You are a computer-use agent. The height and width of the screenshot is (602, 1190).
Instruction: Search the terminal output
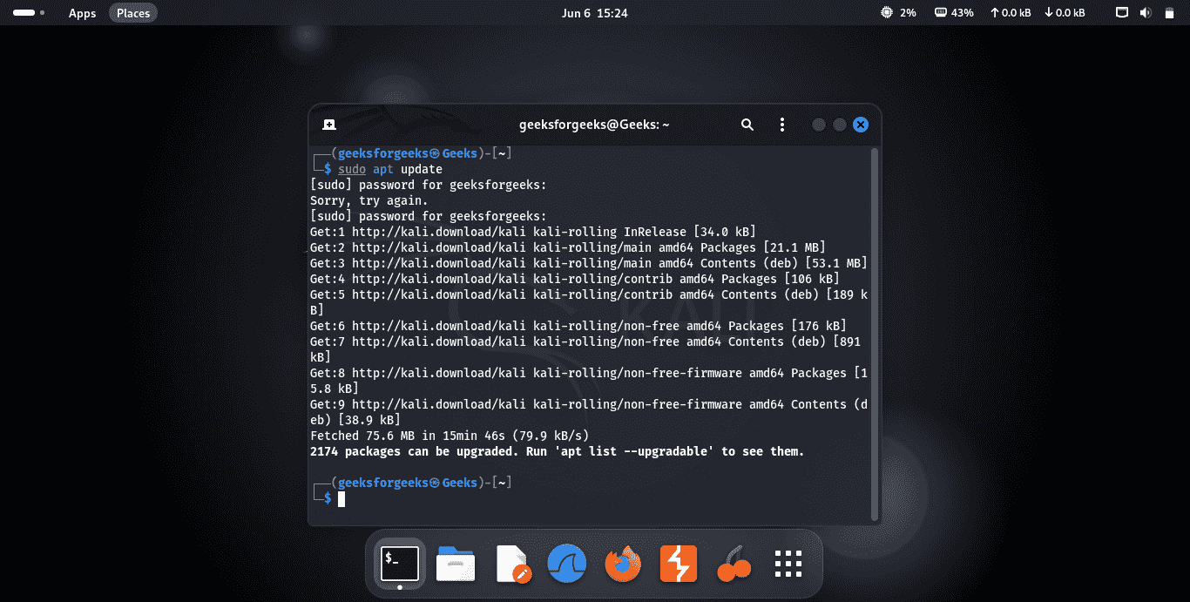point(747,125)
